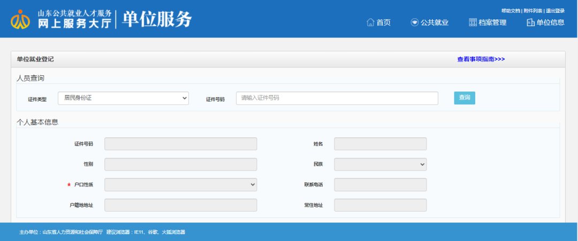Click the 性别 field
The width and height of the screenshot is (578, 241).
180,164
